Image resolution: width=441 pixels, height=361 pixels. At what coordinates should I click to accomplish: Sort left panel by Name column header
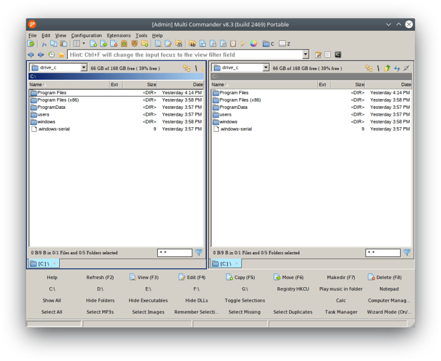coord(69,85)
